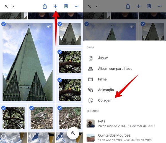166x143 pixels.
Task: Tap the Colagem layout icon
Action: (x=90, y=100)
